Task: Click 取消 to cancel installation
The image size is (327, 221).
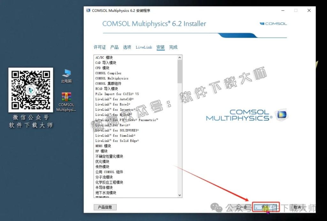Action: pyautogui.click(x=297, y=207)
